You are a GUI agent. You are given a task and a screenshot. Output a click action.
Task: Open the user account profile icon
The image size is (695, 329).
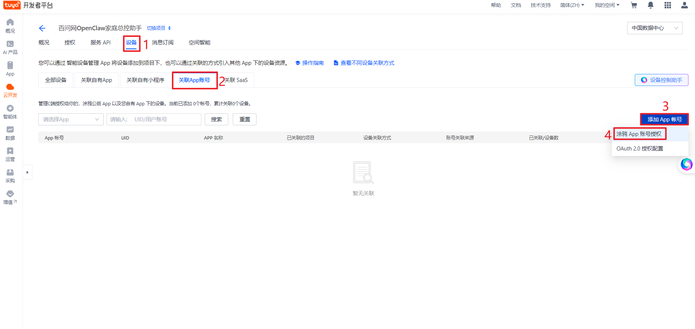tap(684, 5)
